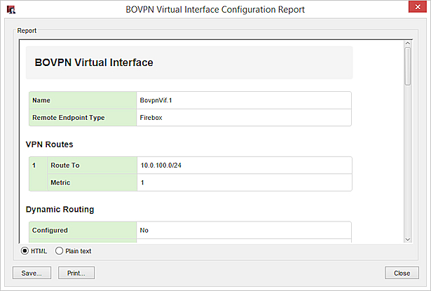
Task: Click the Route To label
Action: [x=65, y=165]
